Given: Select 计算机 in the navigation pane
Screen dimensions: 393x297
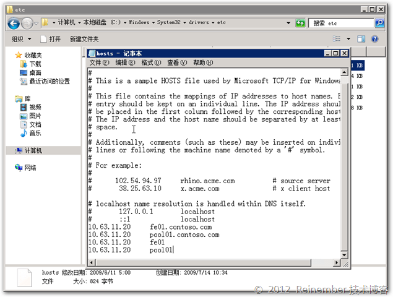Looking at the screenshot, I should [x=33, y=150].
